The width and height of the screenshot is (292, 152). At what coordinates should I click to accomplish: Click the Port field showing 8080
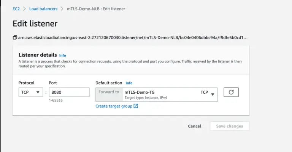click(69, 92)
